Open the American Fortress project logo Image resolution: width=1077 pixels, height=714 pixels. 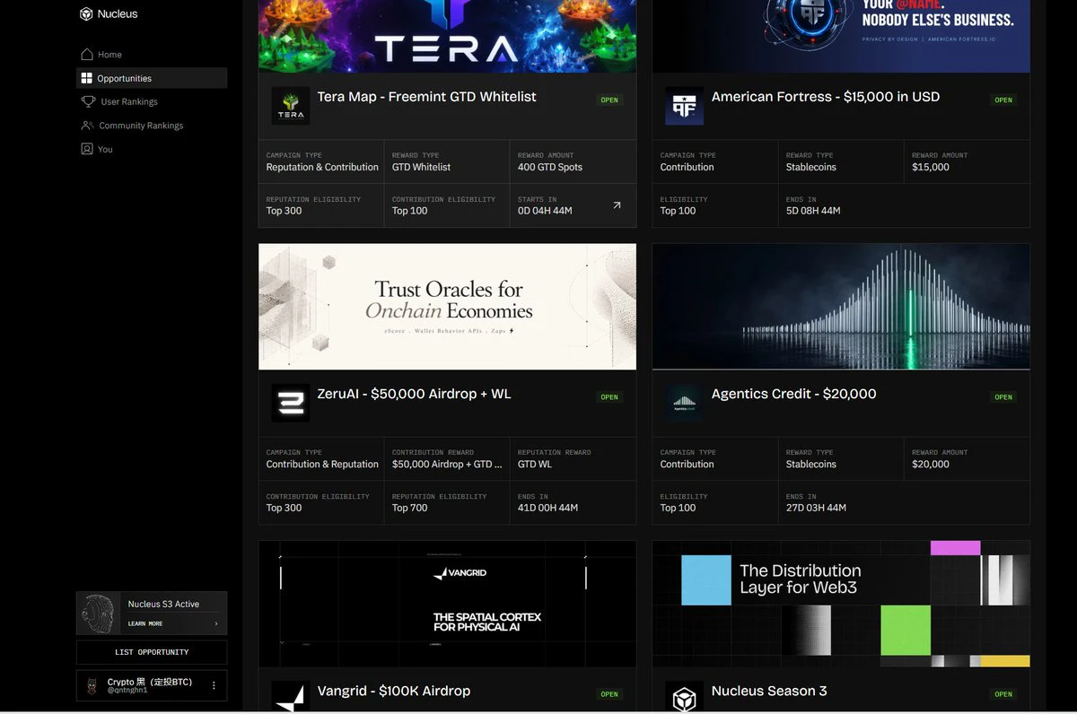coord(685,106)
